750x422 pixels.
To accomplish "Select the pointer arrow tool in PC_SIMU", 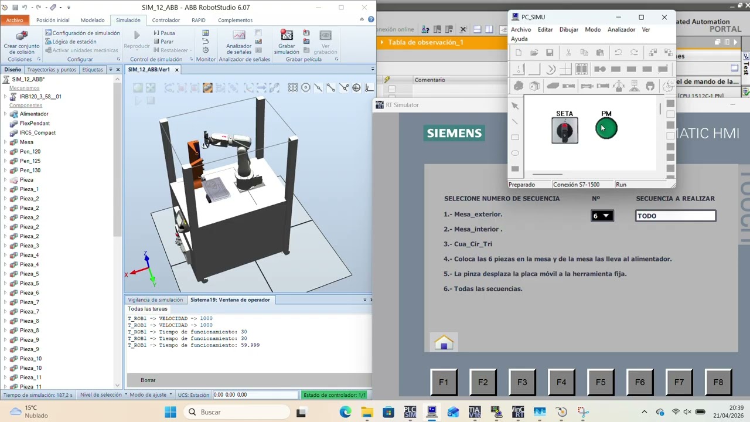I will coord(515,106).
